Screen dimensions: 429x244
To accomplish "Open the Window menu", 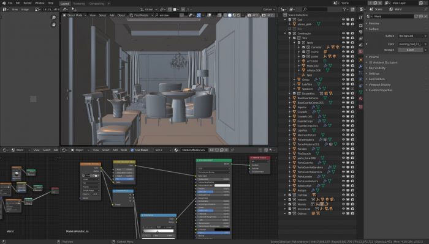I will (40, 3).
